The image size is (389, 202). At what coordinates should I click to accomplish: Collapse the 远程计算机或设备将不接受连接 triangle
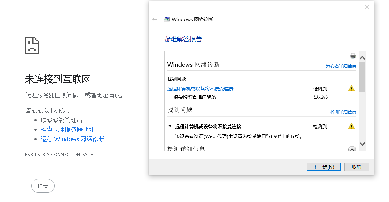[170, 126]
